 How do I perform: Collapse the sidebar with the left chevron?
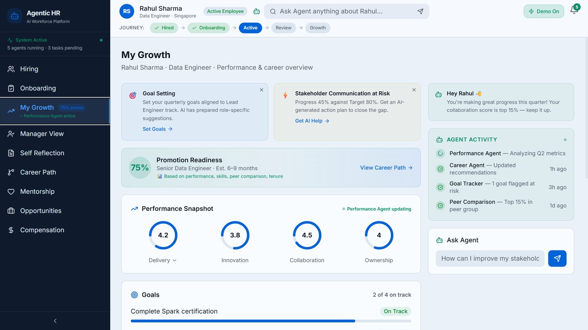point(55,321)
